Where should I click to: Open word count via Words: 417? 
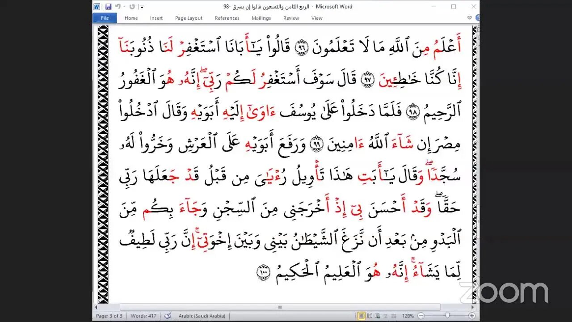[x=143, y=316]
